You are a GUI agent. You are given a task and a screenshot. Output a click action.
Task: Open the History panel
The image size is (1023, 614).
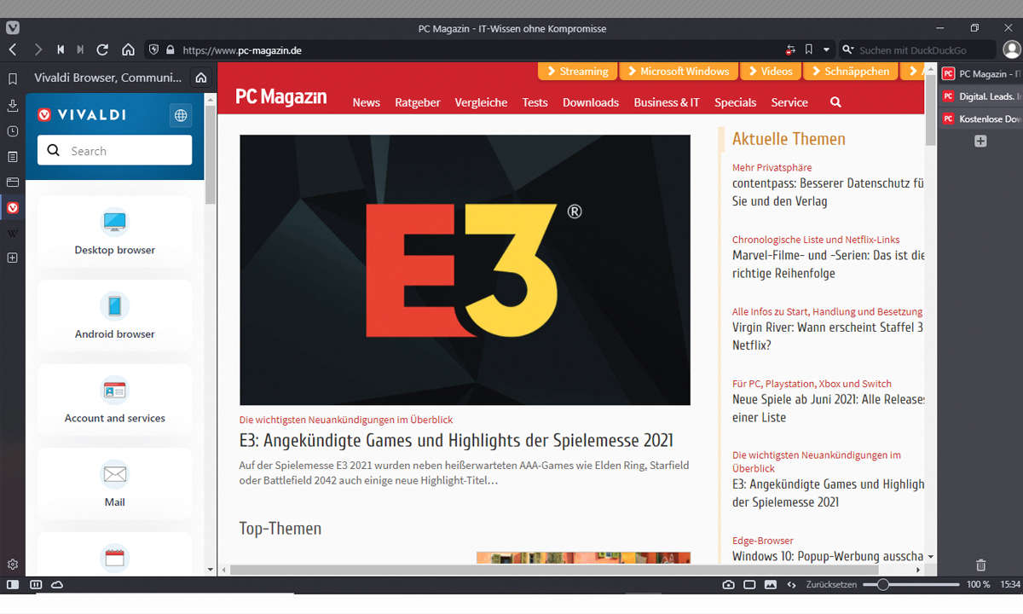[13, 131]
